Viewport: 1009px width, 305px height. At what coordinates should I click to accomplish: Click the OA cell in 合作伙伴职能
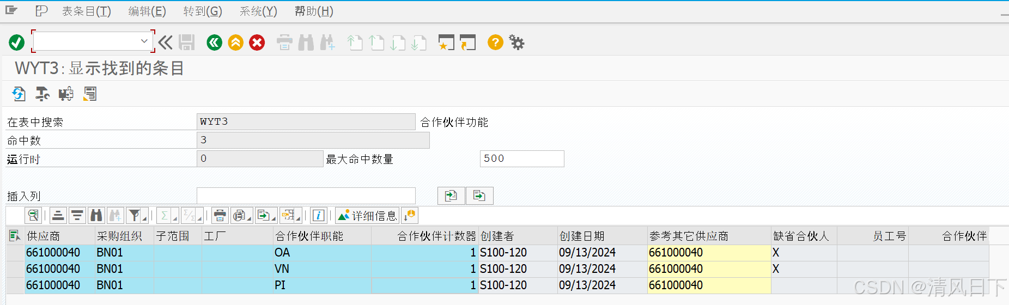click(322, 253)
